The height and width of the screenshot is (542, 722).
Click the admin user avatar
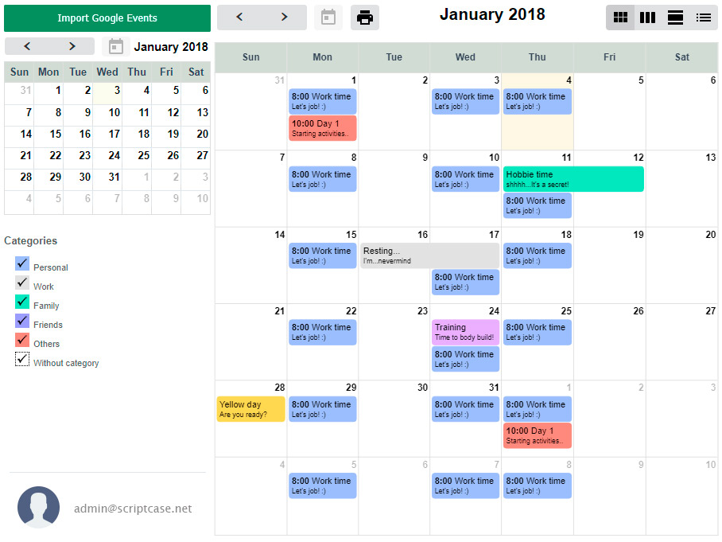pos(38,507)
